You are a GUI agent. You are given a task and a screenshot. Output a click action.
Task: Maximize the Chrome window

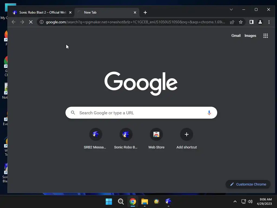click(x=256, y=9)
